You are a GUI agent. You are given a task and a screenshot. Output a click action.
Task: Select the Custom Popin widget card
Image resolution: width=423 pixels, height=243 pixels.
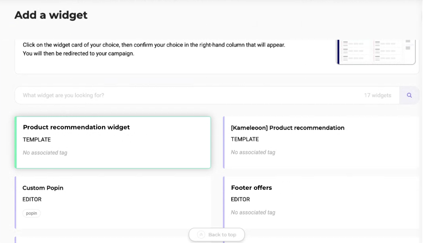tap(113, 202)
